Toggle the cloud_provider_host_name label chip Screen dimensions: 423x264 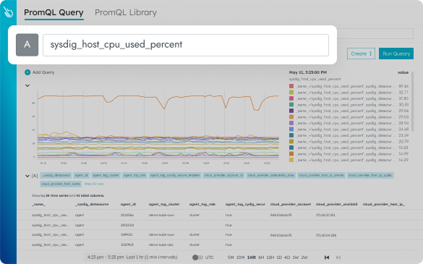pos(61,184)
